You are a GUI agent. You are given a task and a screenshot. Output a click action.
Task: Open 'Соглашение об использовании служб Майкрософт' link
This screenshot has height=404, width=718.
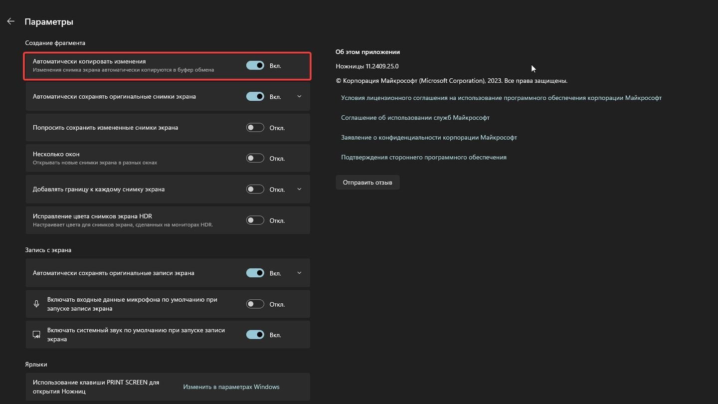tap(415, 118)
